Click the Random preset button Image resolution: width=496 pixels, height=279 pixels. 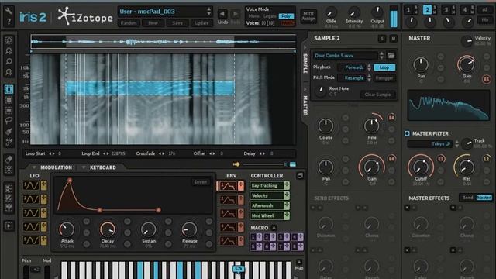pos(129,22)
